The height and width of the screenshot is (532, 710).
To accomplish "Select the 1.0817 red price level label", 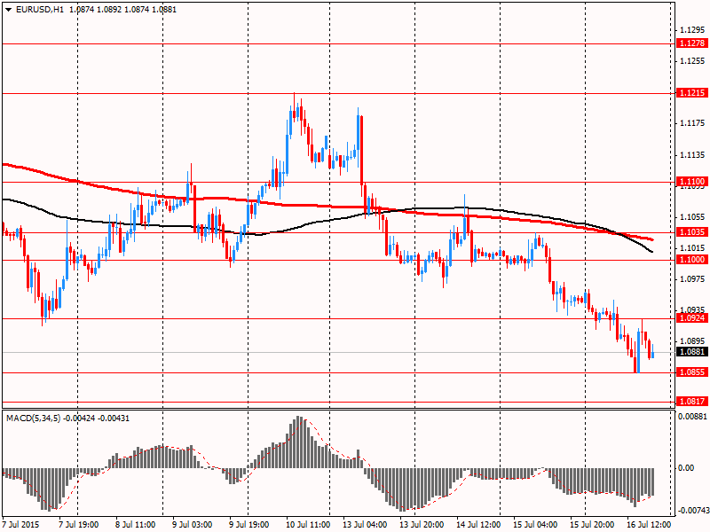I will 692,402.
